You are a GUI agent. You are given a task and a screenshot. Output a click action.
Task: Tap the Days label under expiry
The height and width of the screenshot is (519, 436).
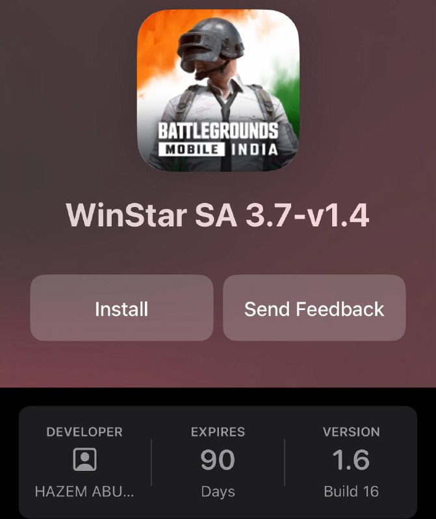click(x=218, y=492)
